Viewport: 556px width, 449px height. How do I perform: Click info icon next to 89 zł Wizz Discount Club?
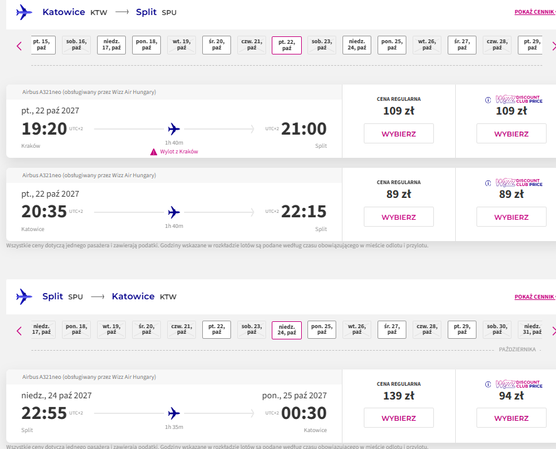pos(488,183)
